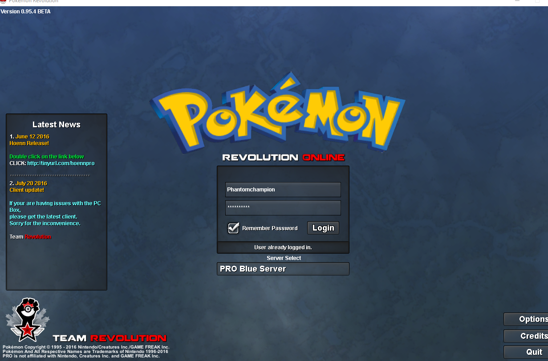548x361 pixels.
Task: Open the Options menu button
Action: 526,319
